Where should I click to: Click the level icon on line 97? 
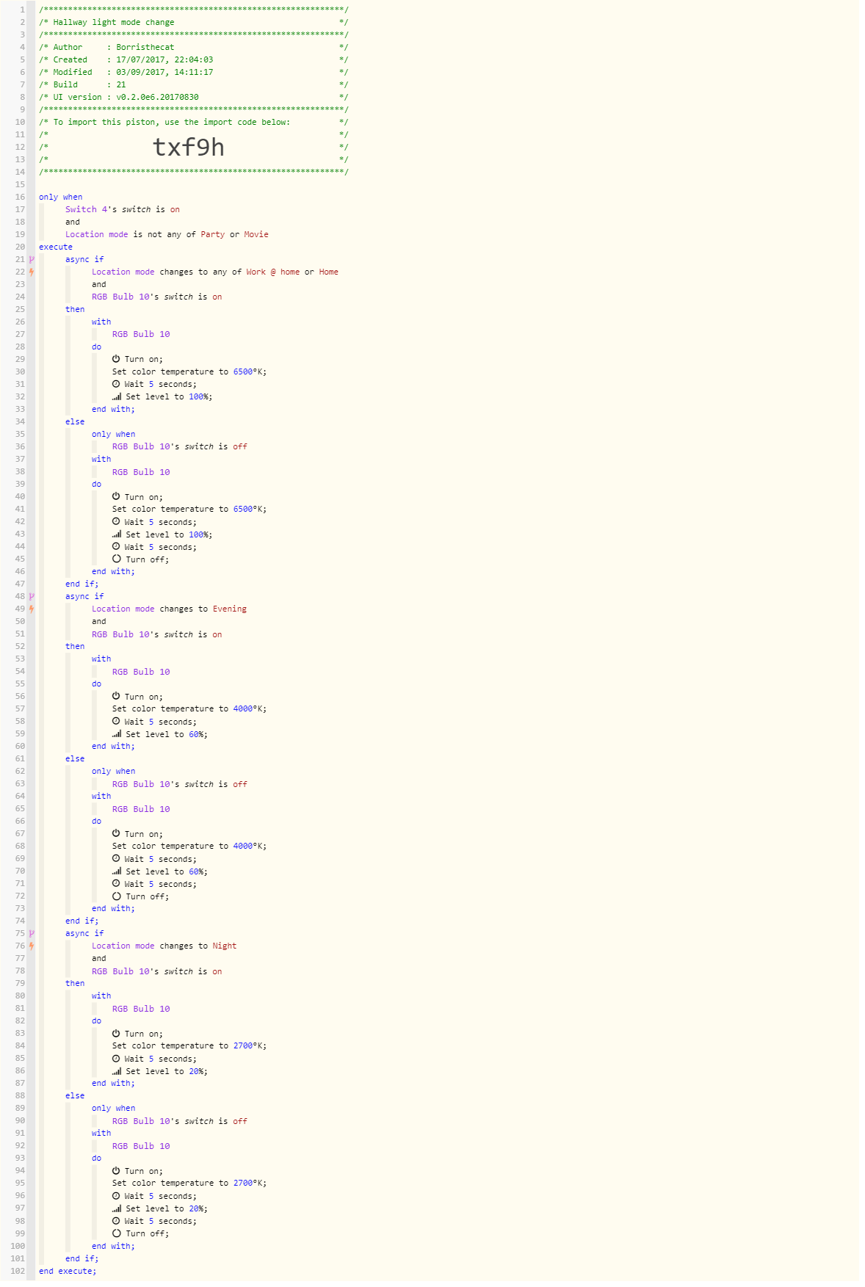[117, 1208]
